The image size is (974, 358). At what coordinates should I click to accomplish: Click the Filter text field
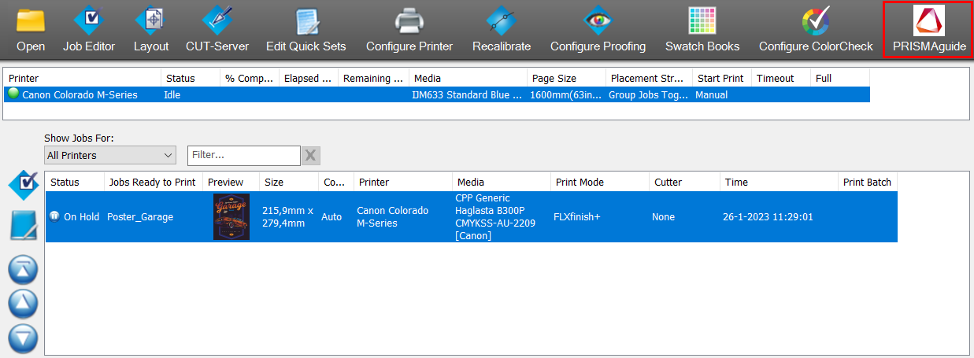click(x=243, y=156)
